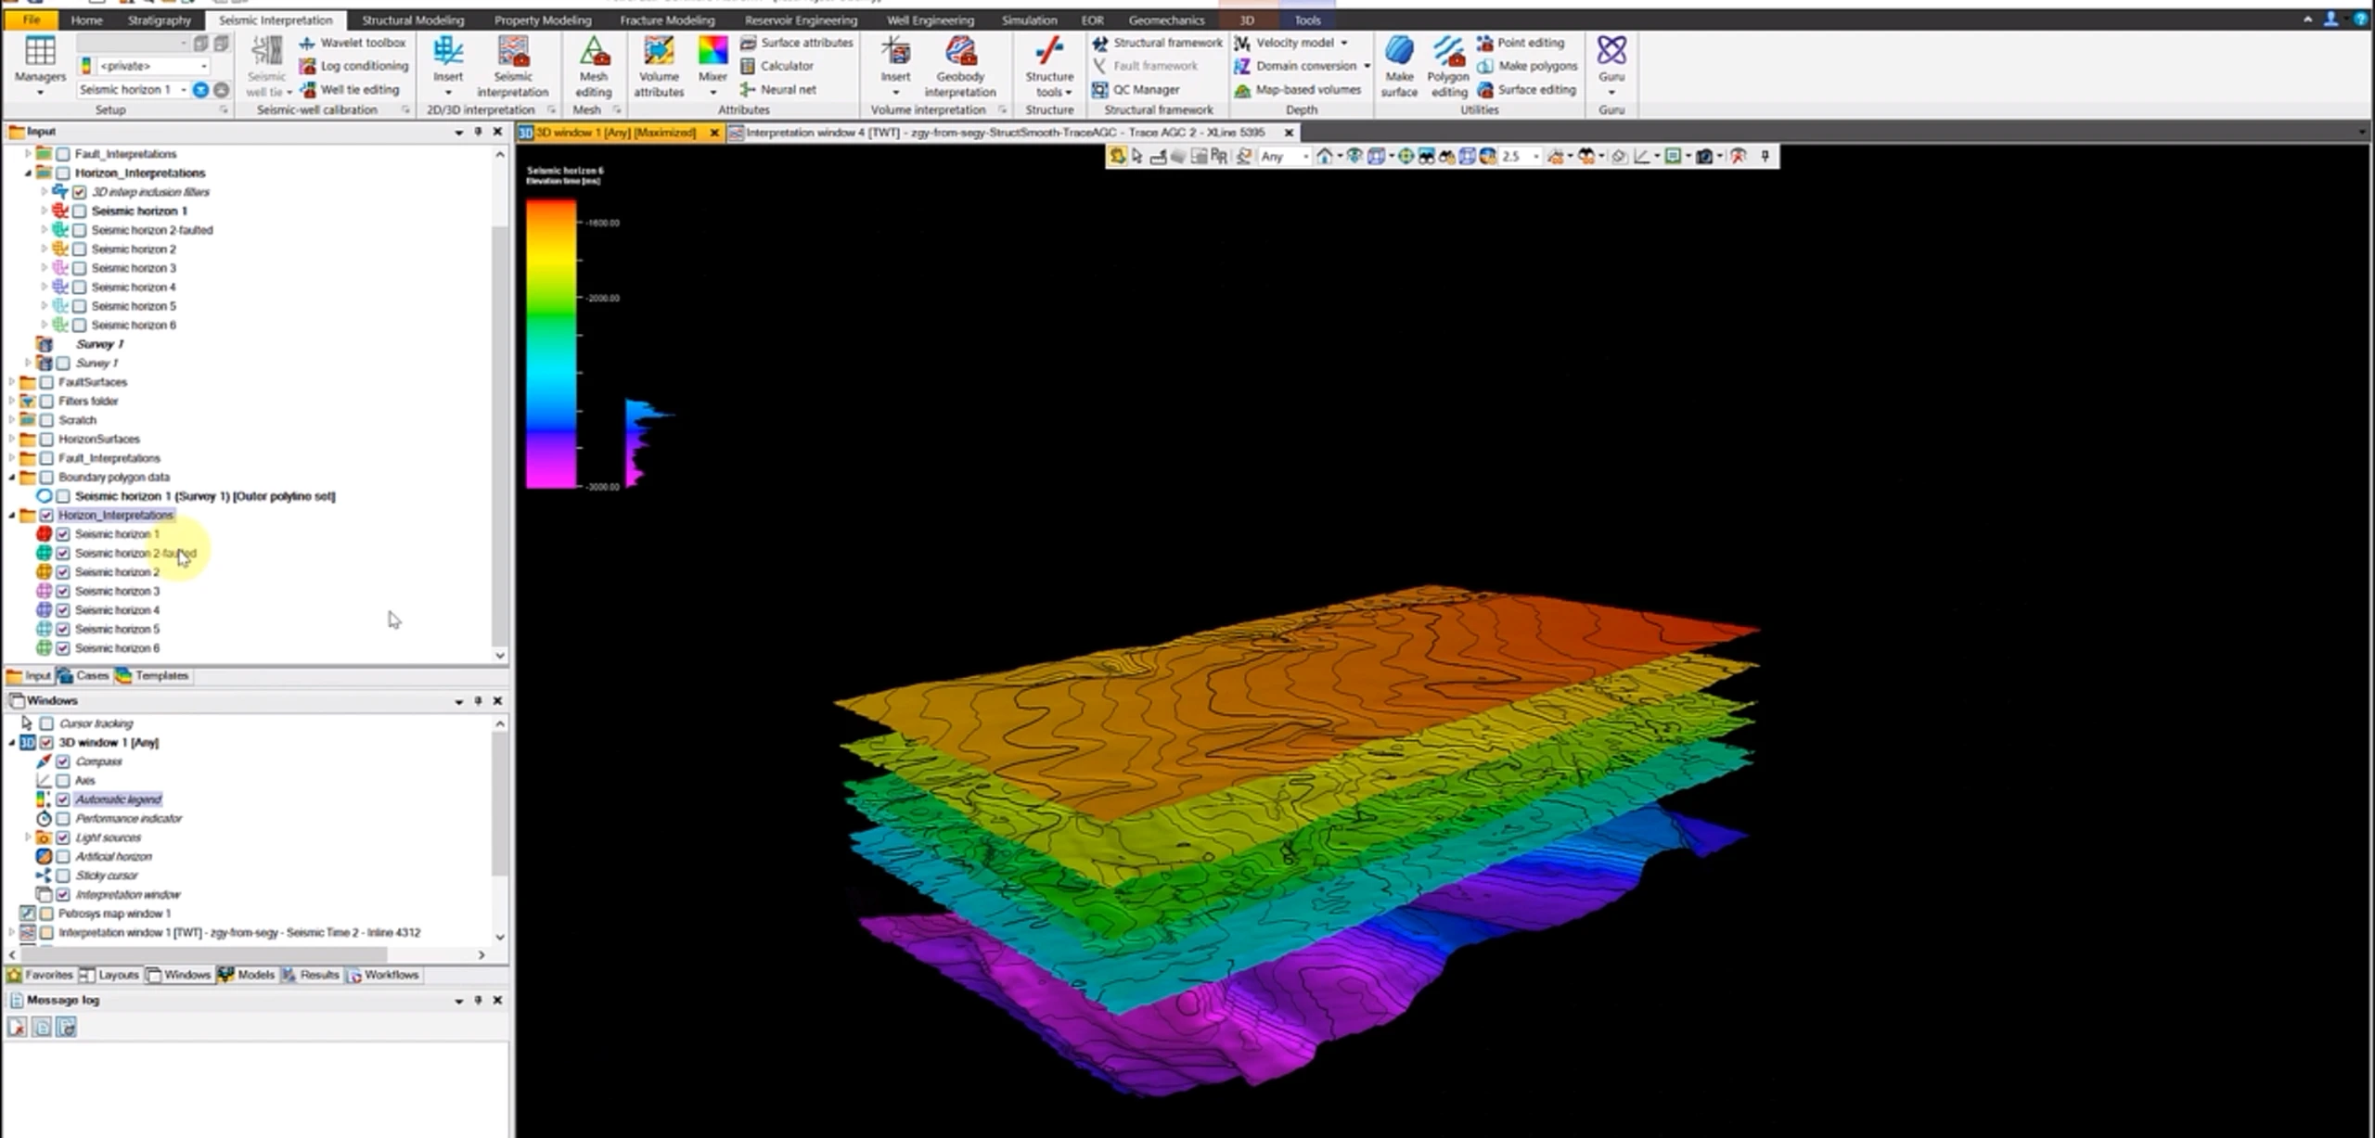This screenshot has height=1138, width=2375.
Task: Open Log conditioning tool
Action: [353, 66]
